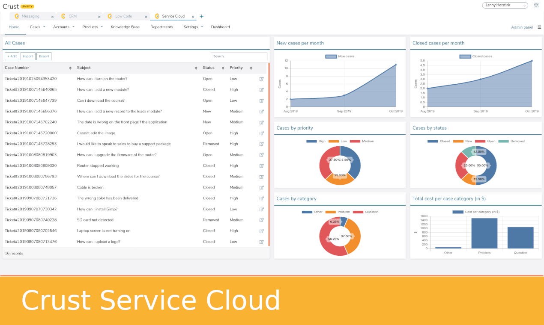Add a new tab with plus icon
This screenshot has height=325, width=544.
(201, 16)
